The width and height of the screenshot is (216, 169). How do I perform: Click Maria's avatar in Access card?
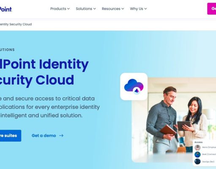[197, 147]
